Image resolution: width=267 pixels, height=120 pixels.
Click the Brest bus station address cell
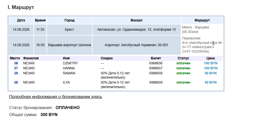[x=136, y=30]
